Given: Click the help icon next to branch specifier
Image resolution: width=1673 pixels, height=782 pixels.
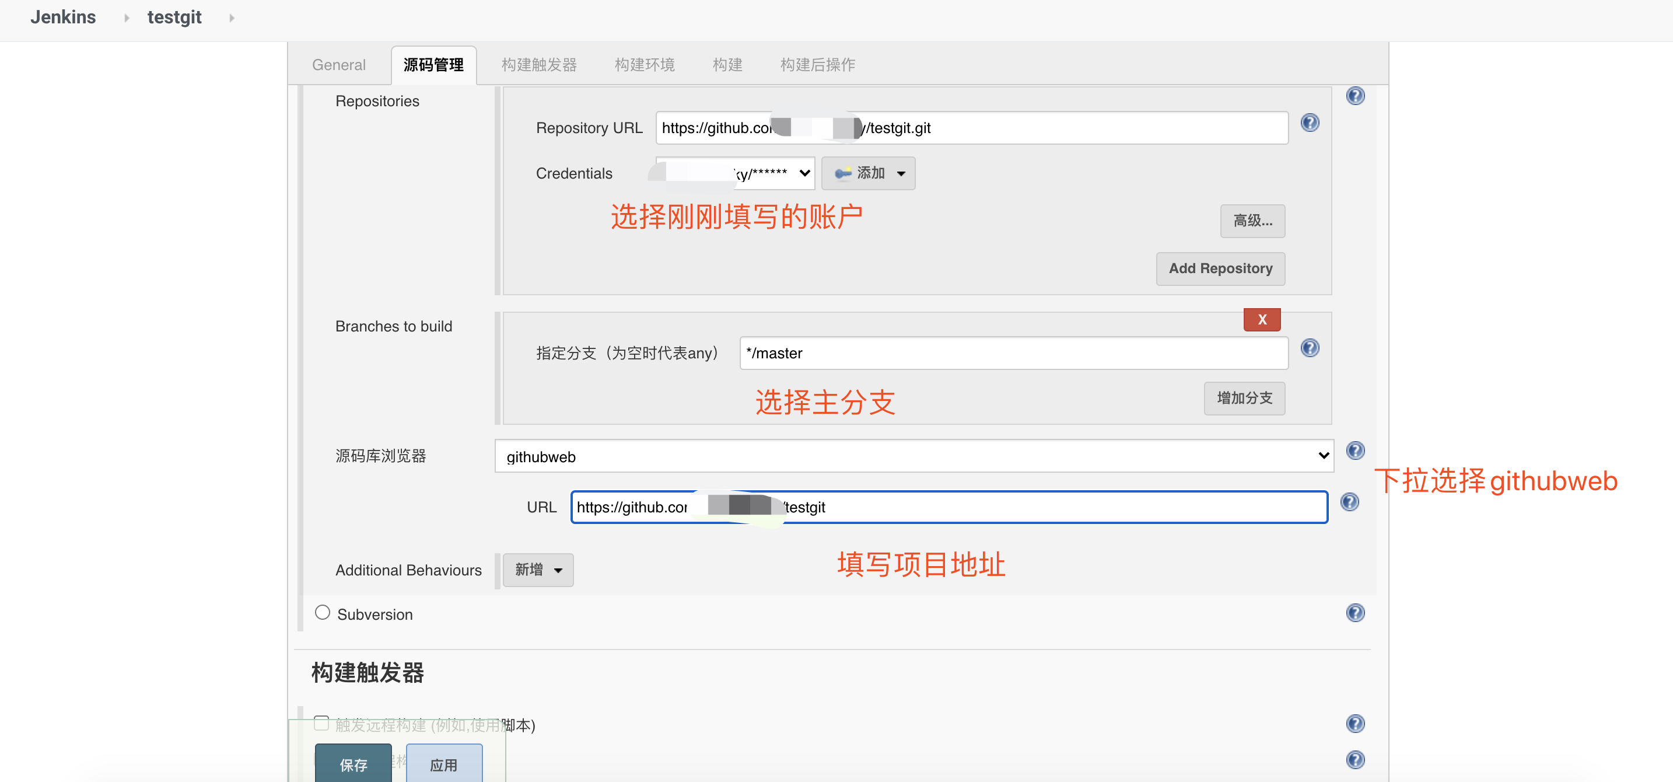Looking at the screenshot, I should (1310, 348).
